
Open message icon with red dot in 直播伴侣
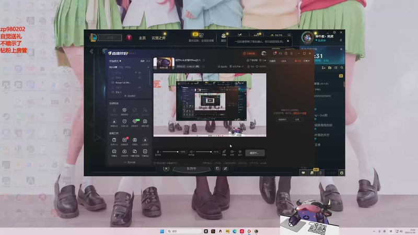click(275, 53)
